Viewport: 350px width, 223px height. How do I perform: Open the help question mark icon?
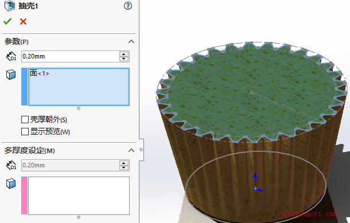(x=128, y=6)
